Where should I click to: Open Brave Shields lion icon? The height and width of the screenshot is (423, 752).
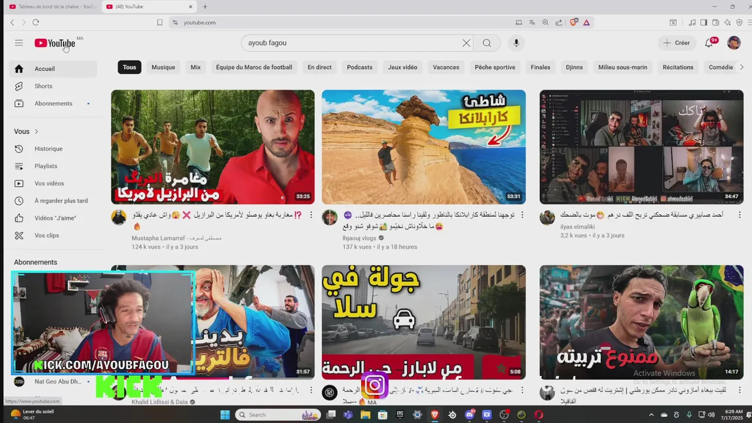click(573, 22)
